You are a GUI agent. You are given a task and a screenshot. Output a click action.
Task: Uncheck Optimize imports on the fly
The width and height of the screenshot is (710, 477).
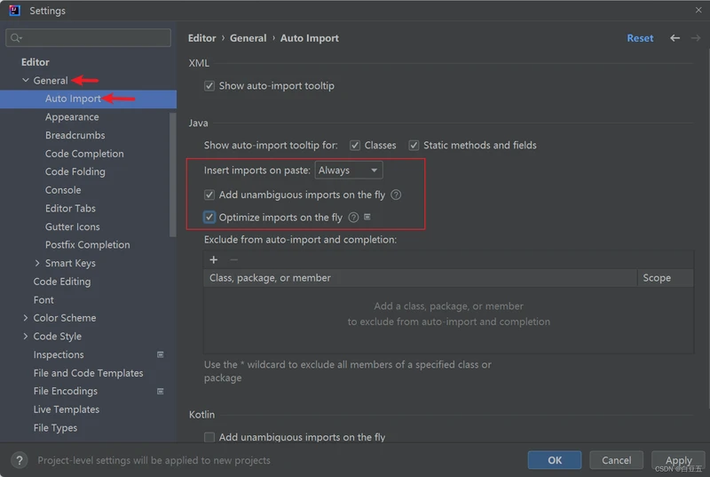(209, 218)
